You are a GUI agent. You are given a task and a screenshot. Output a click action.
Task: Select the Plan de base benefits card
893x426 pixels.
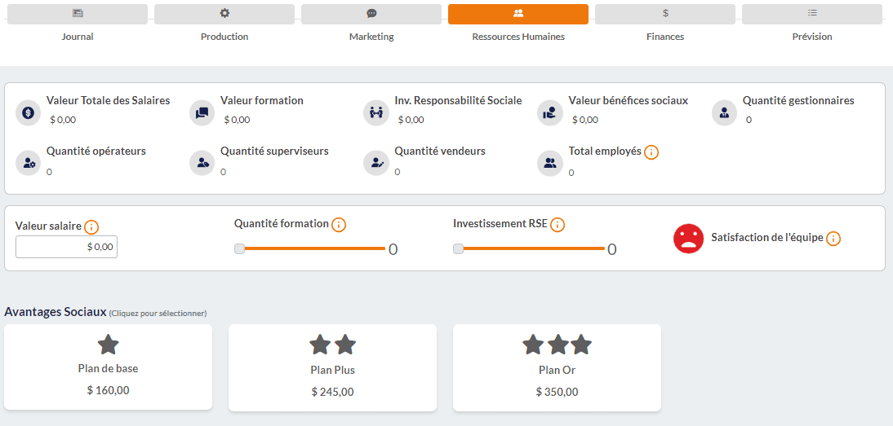109,367
